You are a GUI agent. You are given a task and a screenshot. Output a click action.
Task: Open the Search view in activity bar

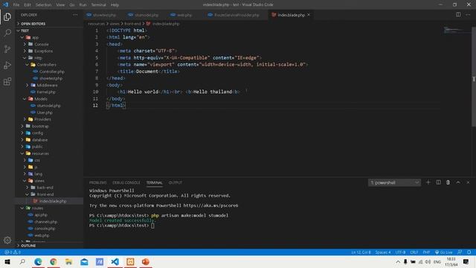pyautogui.click(x=7, y=33)
